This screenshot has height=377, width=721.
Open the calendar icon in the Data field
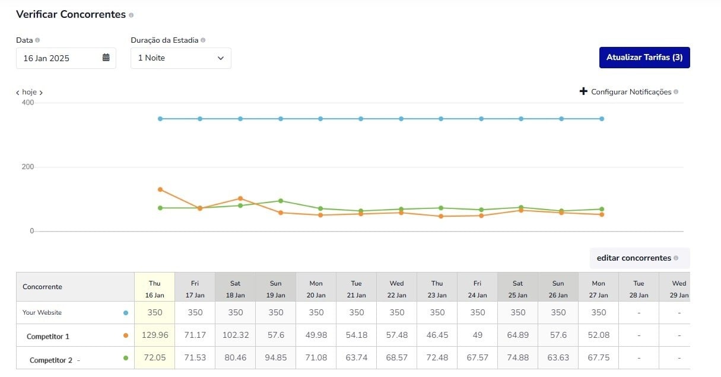[x=106, y=58]
